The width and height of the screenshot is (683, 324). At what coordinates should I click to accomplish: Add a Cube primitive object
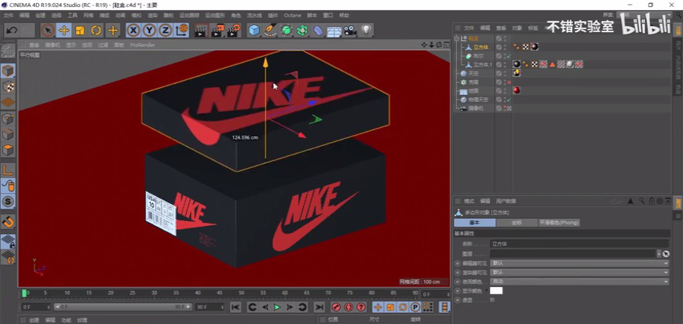click(x=254, y=31)
